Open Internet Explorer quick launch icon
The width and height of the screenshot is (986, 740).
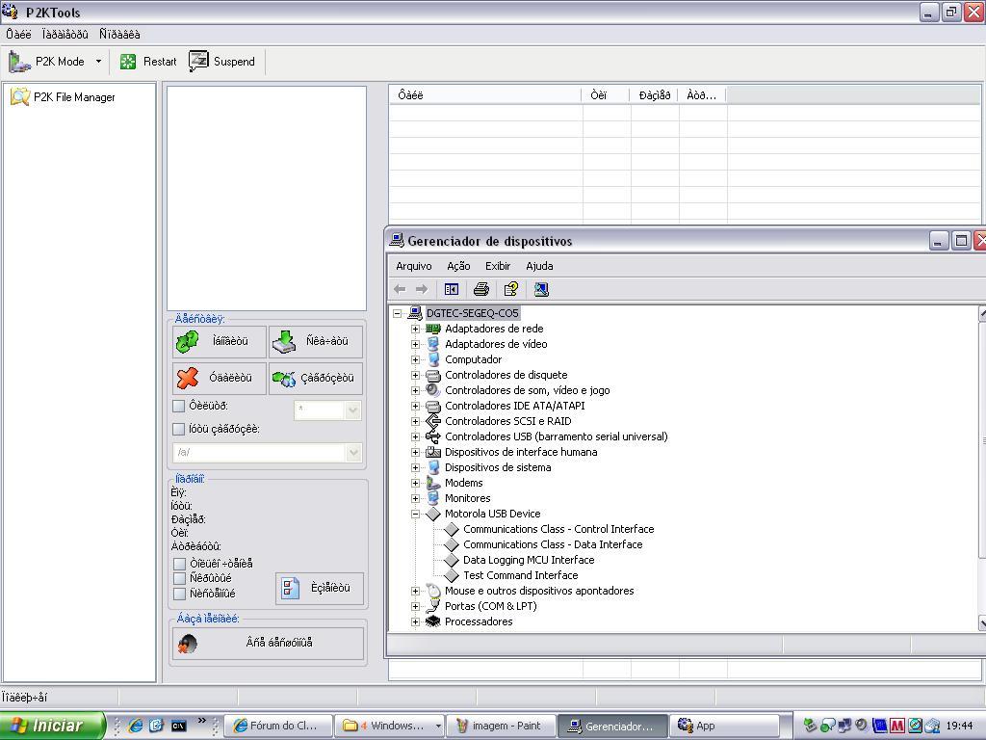[x=135, y=726]
